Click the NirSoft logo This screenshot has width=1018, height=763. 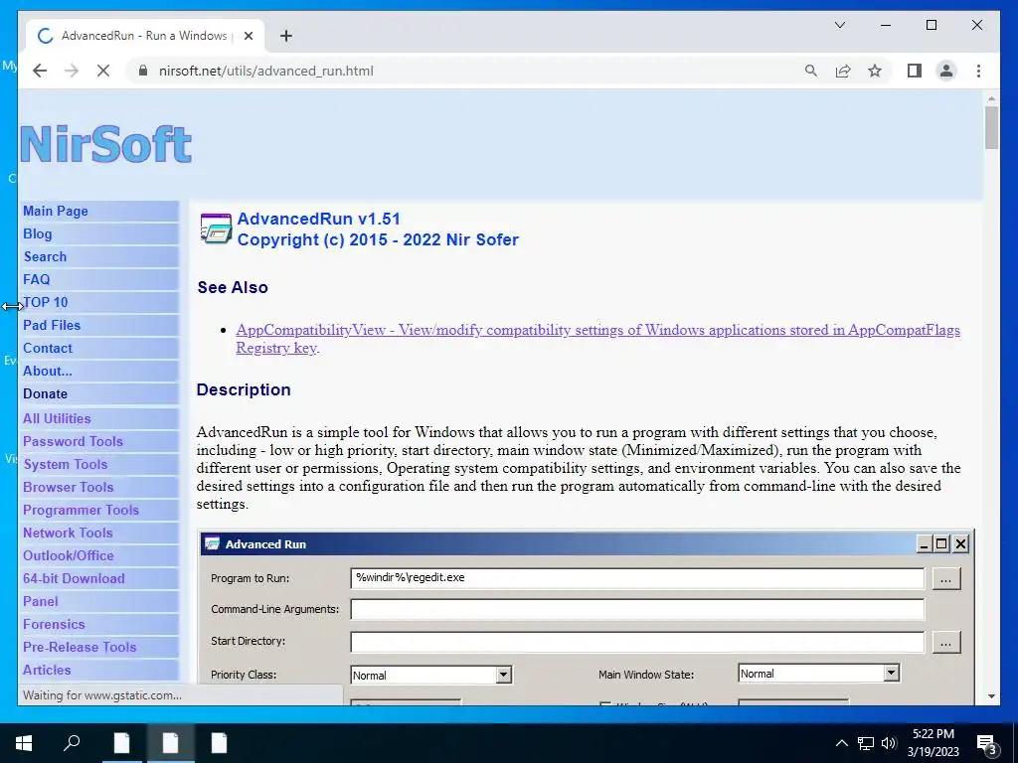pos(105,143)
